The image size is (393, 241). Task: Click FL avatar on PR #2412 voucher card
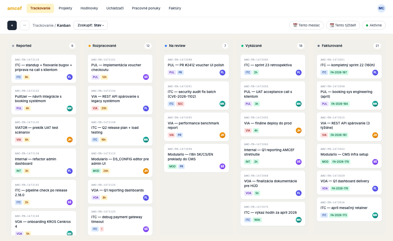pos(222,73)
